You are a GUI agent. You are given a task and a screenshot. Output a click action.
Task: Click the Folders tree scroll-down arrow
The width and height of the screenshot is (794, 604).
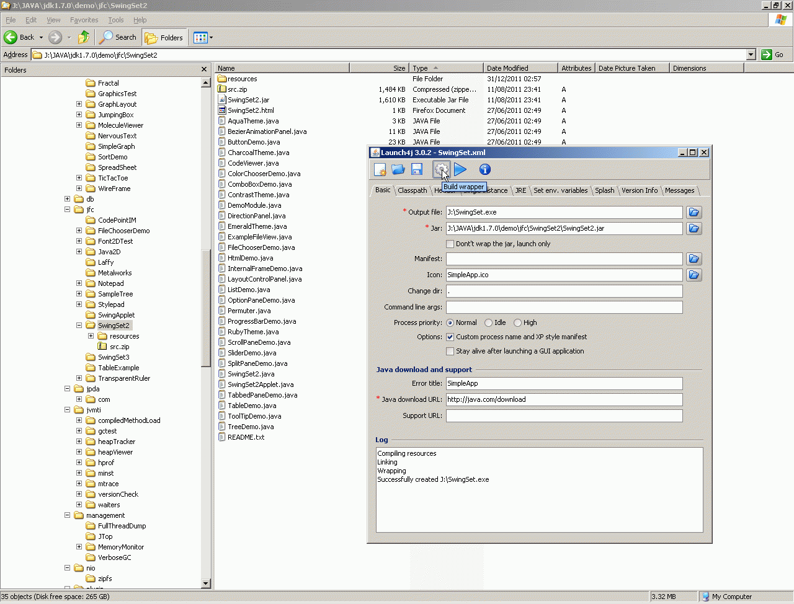coord(206,584)
